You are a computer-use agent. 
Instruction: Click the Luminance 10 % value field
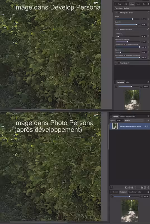144,36
